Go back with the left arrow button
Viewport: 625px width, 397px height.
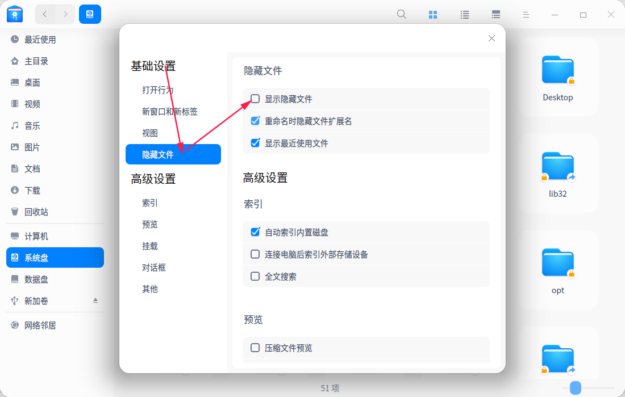coord(45,14)
